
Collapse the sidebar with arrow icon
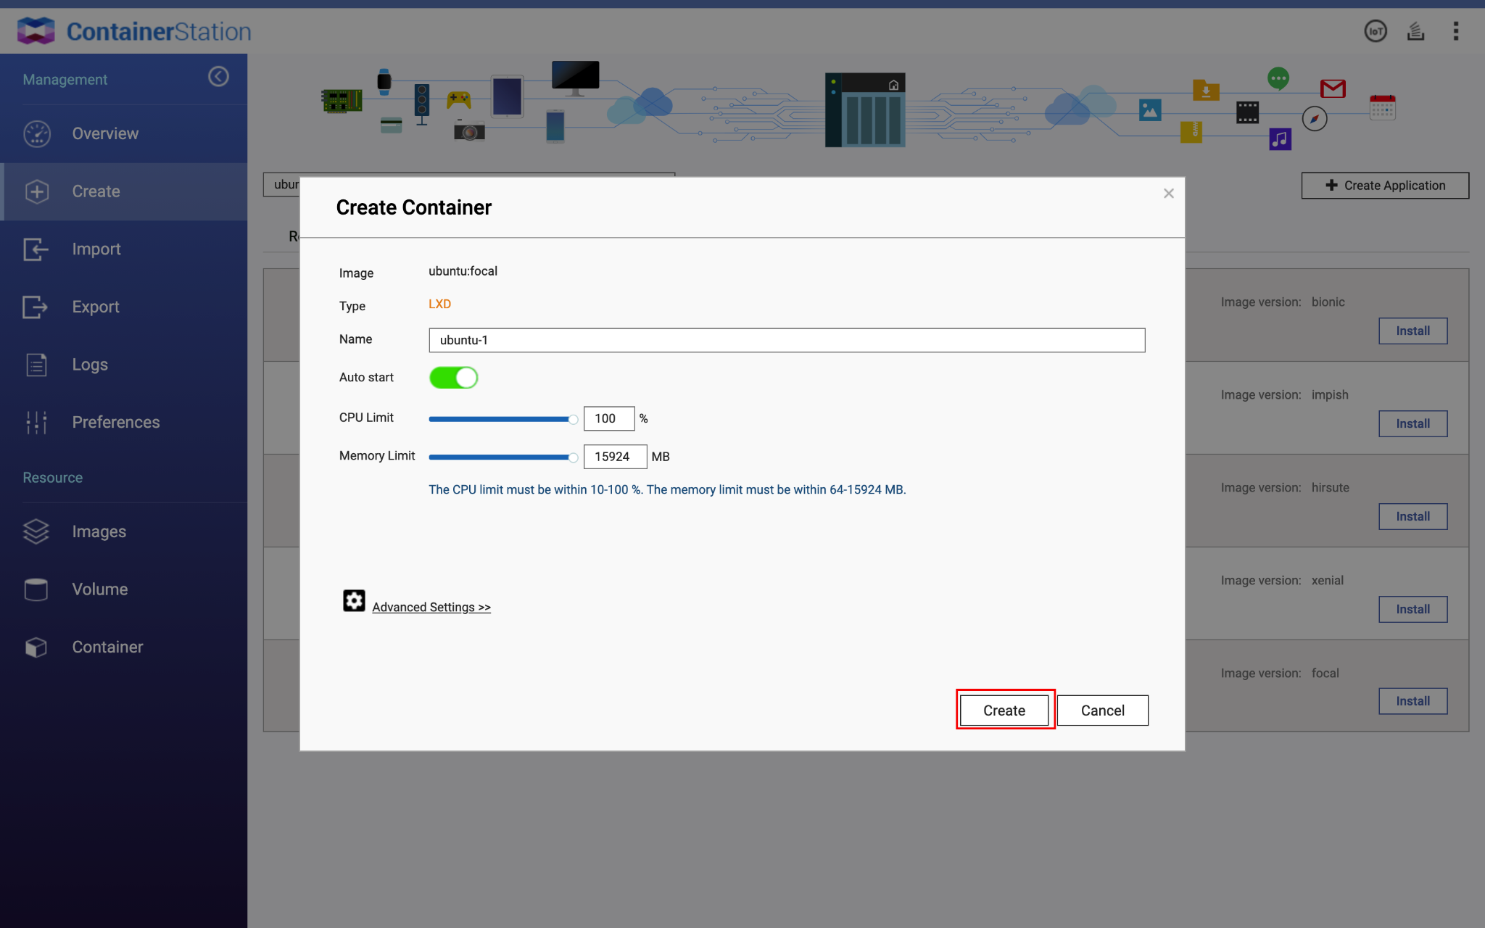(x=218, y=77)
